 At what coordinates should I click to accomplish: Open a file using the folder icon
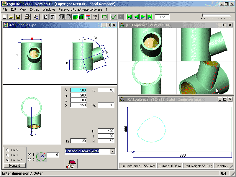[11, 17]
